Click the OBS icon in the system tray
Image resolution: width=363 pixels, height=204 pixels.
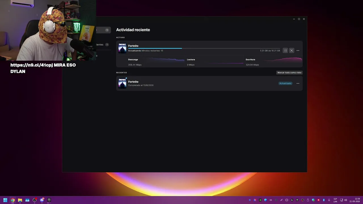point(303,200)
